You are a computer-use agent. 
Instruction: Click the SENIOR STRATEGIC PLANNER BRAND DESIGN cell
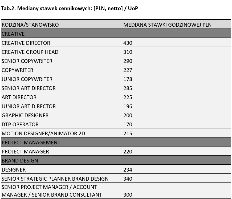point(55,179)
